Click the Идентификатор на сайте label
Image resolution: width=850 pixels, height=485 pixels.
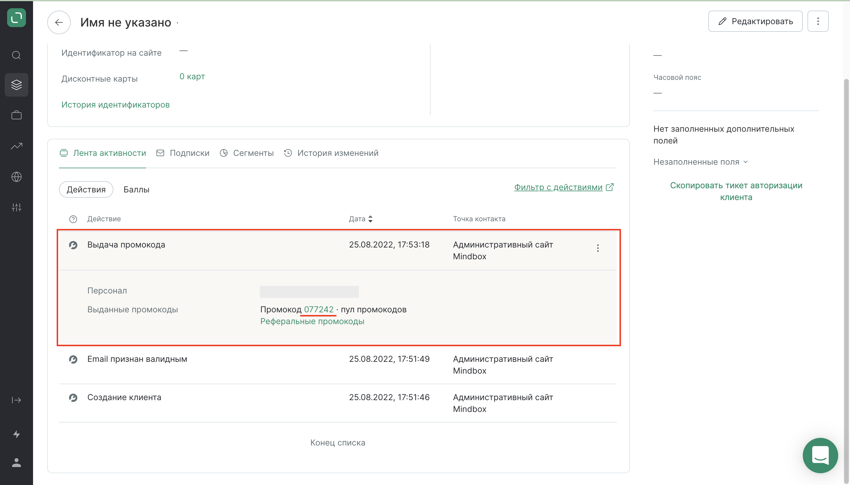(x=112, y=53)
